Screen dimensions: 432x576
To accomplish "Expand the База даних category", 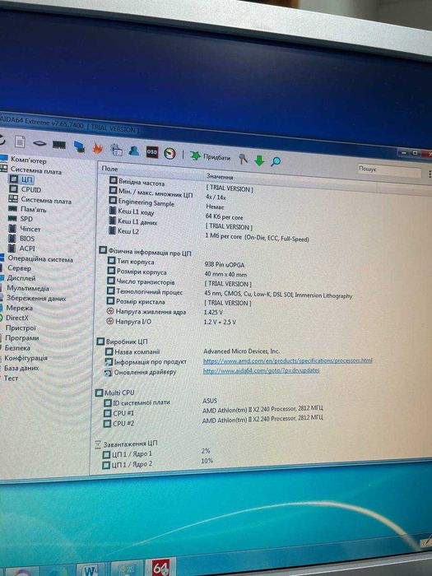I will pos(20,367).
